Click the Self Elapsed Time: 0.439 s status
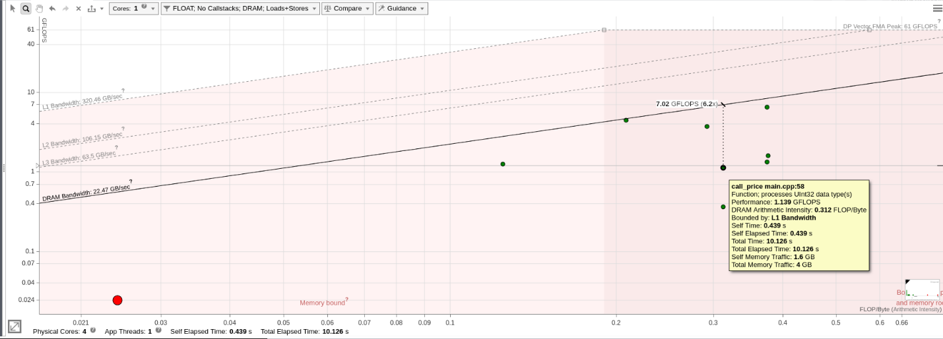 tap(211, 331)
